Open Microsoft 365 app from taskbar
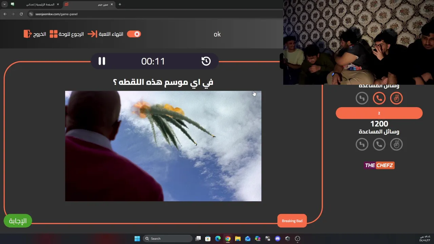 (258, 239)
